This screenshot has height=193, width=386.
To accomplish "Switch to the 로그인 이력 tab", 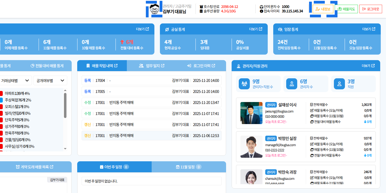I will (201, 66).
